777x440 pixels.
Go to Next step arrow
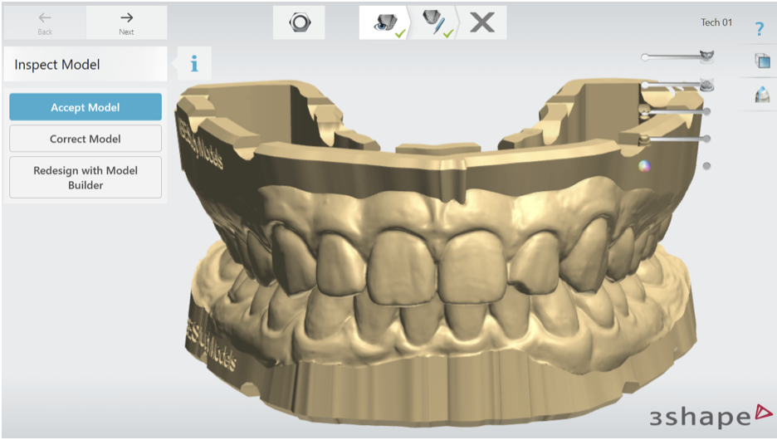[x=126, y=22]
